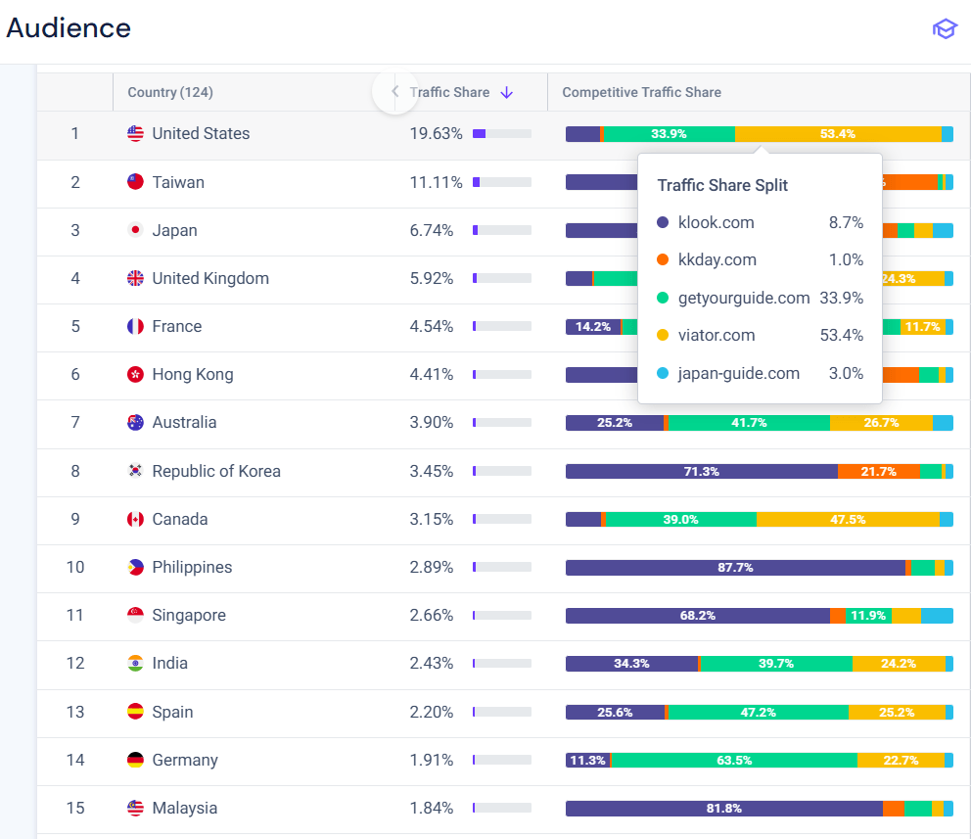Select viator.com in the tooltip list

(717, 335)
